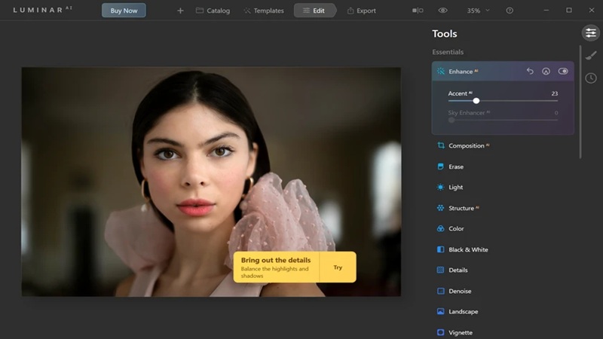
Task: Switch to the local masking brush panel
Action: (x=591, y=55)
